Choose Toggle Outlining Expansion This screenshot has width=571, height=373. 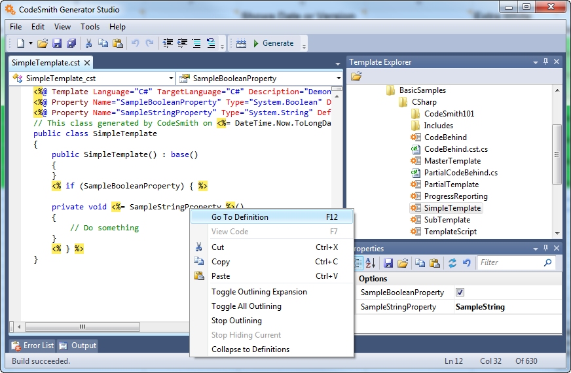click(272, 292)
